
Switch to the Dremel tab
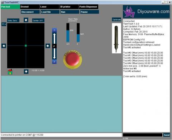(30, 7)
